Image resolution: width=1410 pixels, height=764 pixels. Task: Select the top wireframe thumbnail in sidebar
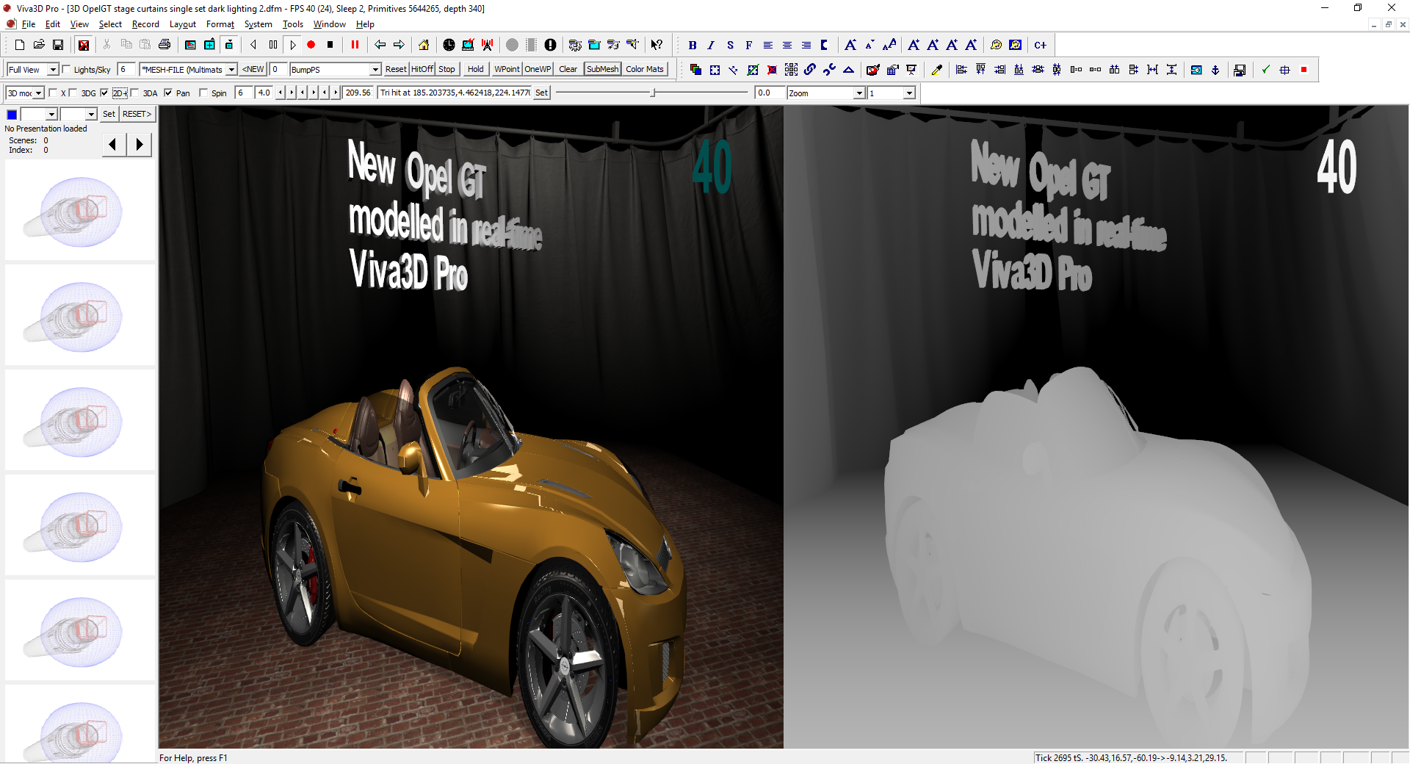(x=79, y=212)
